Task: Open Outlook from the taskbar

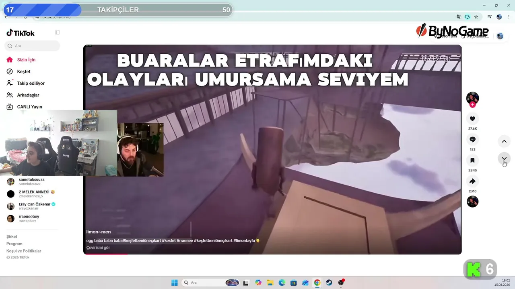Action: point(305,283)
